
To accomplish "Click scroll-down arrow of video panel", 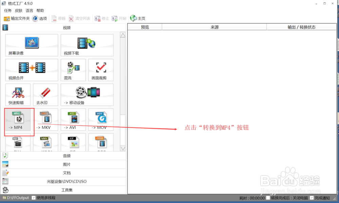I will [x=123, y=148].
